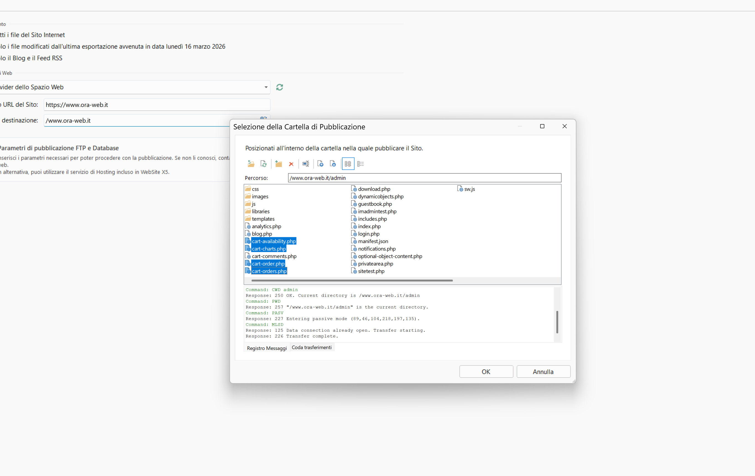Screen dimensions: 755x476
Task: Refresh the FTP file listing
Action: 263,164
